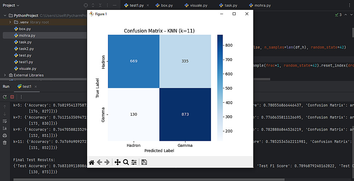Close the test1 run tab
Image resolution: width=354 pixels, height=181 pixels.
point(36,86)
